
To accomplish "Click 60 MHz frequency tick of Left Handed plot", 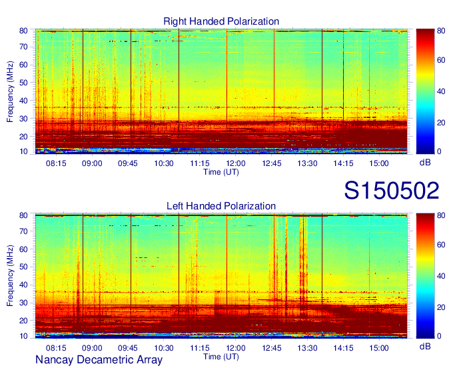I will (23, 249).
